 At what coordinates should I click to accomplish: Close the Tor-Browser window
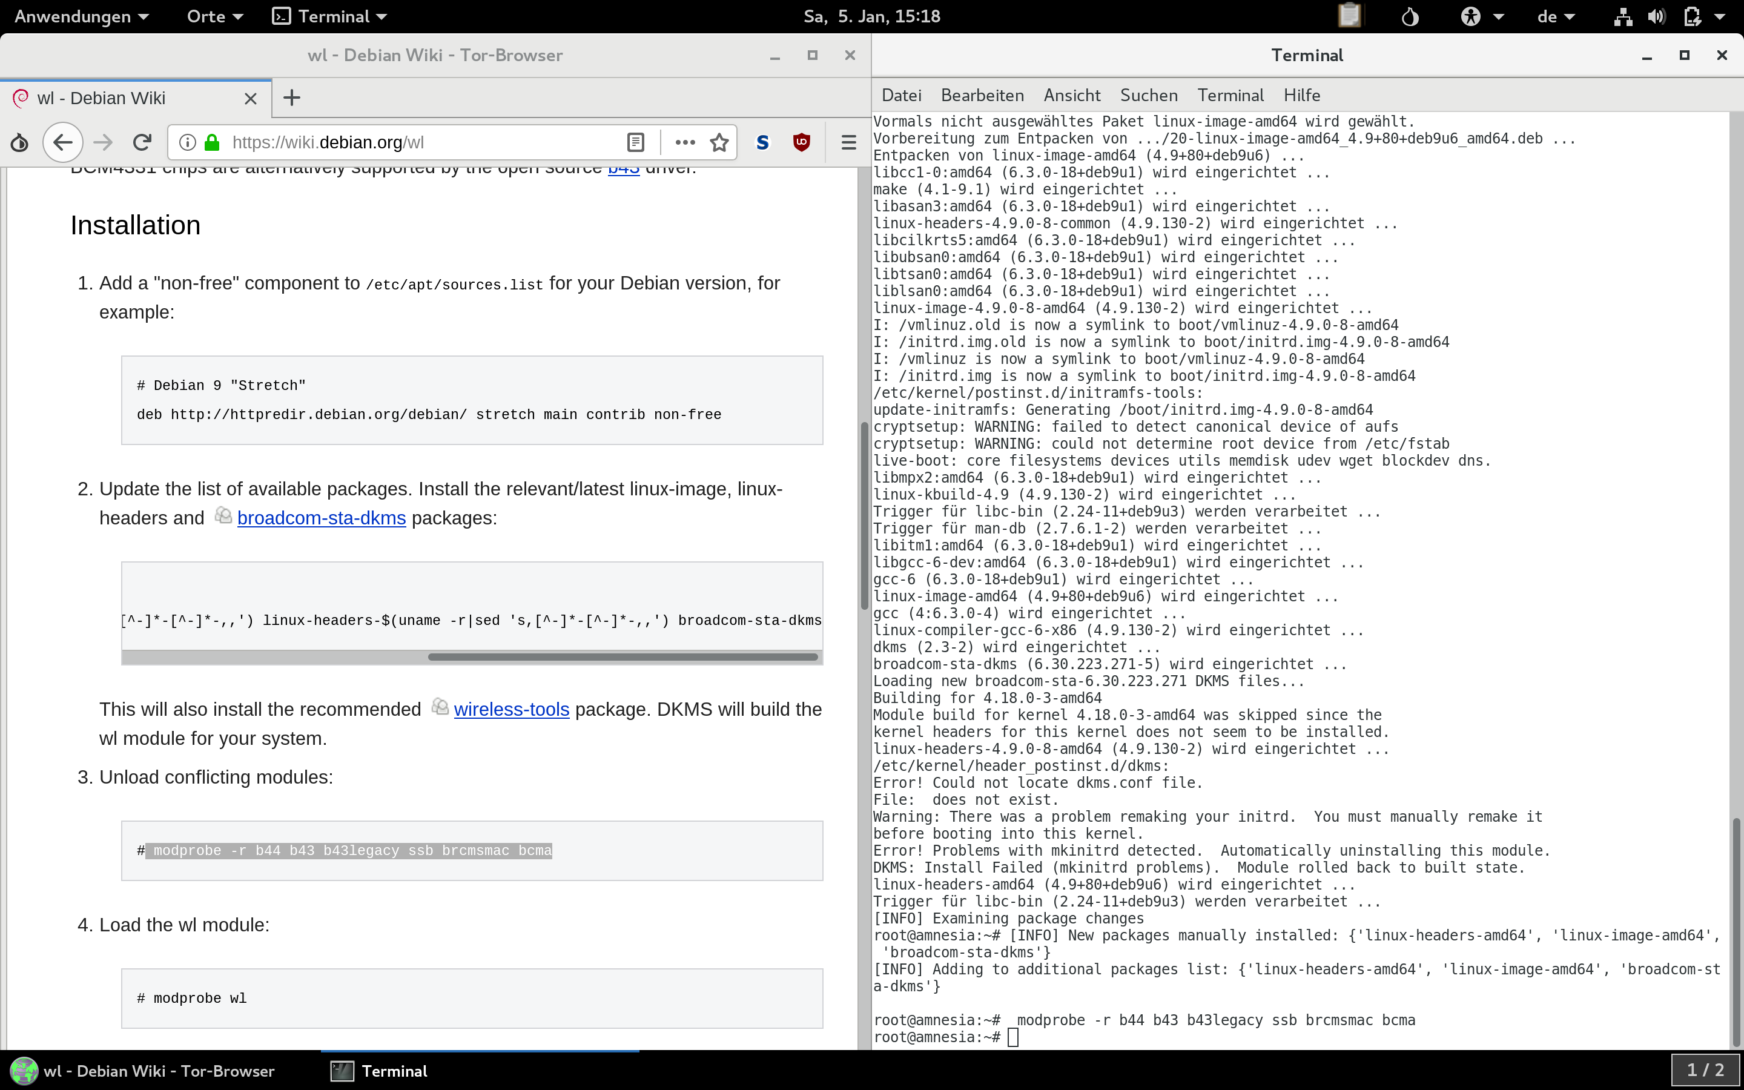(x=850, y=56)
